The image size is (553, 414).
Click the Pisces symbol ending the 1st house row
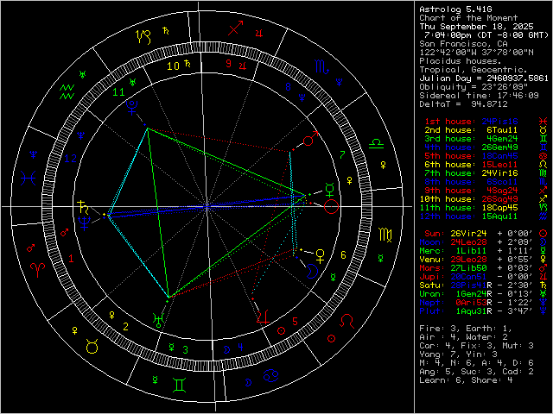[543, 122]
